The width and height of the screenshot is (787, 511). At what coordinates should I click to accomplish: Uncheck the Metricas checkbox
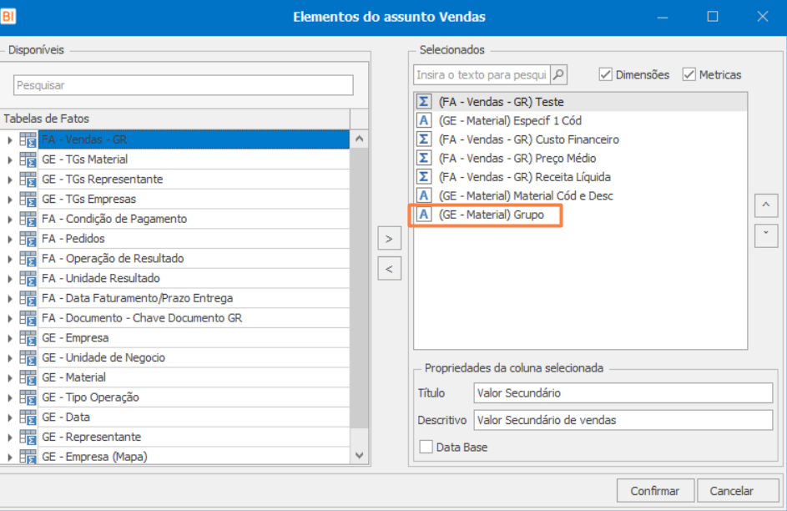(689, 75)
